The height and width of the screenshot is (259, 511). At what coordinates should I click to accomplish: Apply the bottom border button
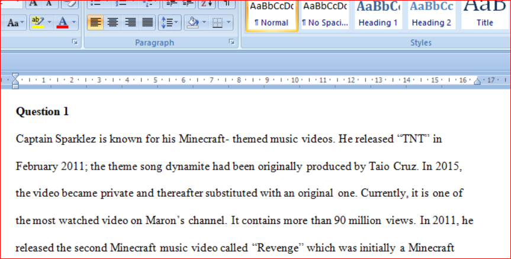click(x=217, y=23)
